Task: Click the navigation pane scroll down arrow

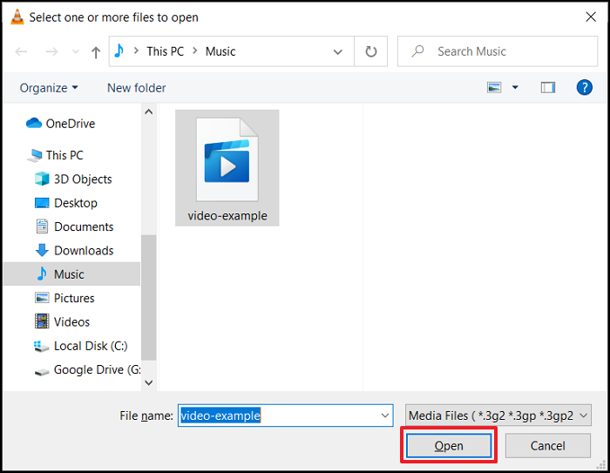Action: pos(148,382)
